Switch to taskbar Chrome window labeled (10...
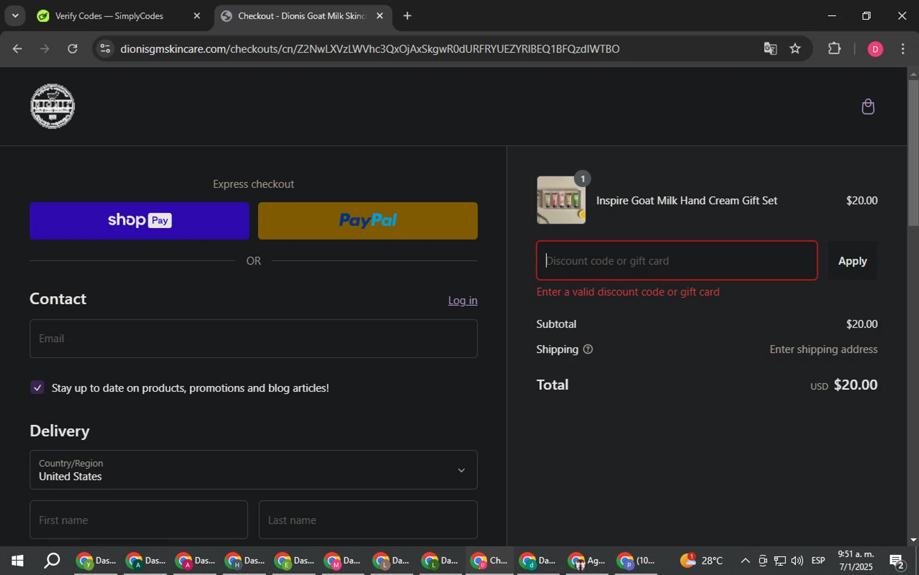Viewport: 919px width, 575px height. 636,560
